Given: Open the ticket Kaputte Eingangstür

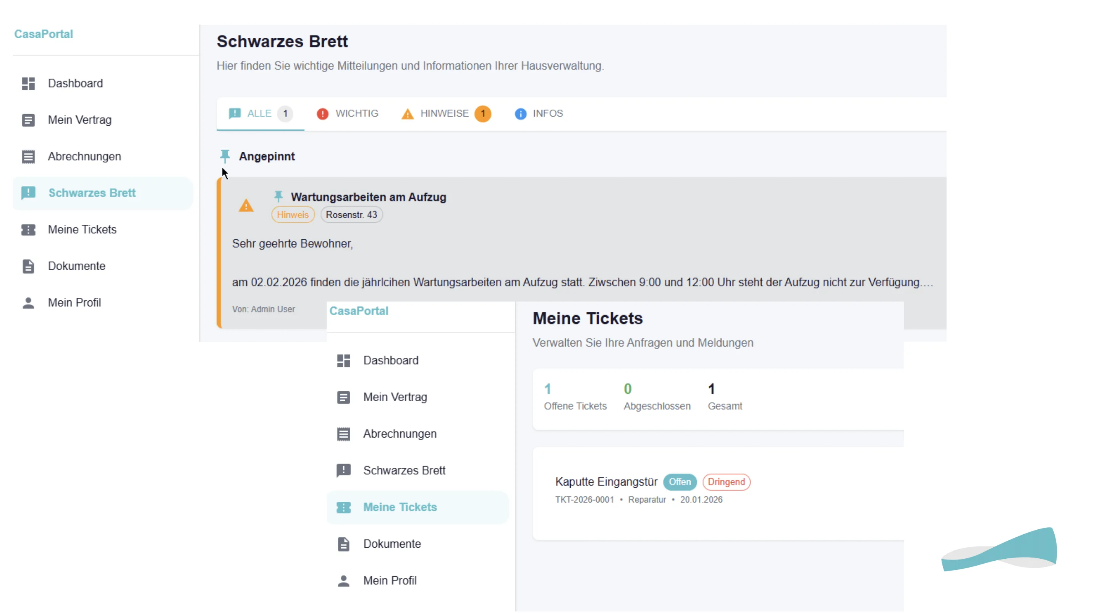Looking at the screenshot, I should [606, 482].
